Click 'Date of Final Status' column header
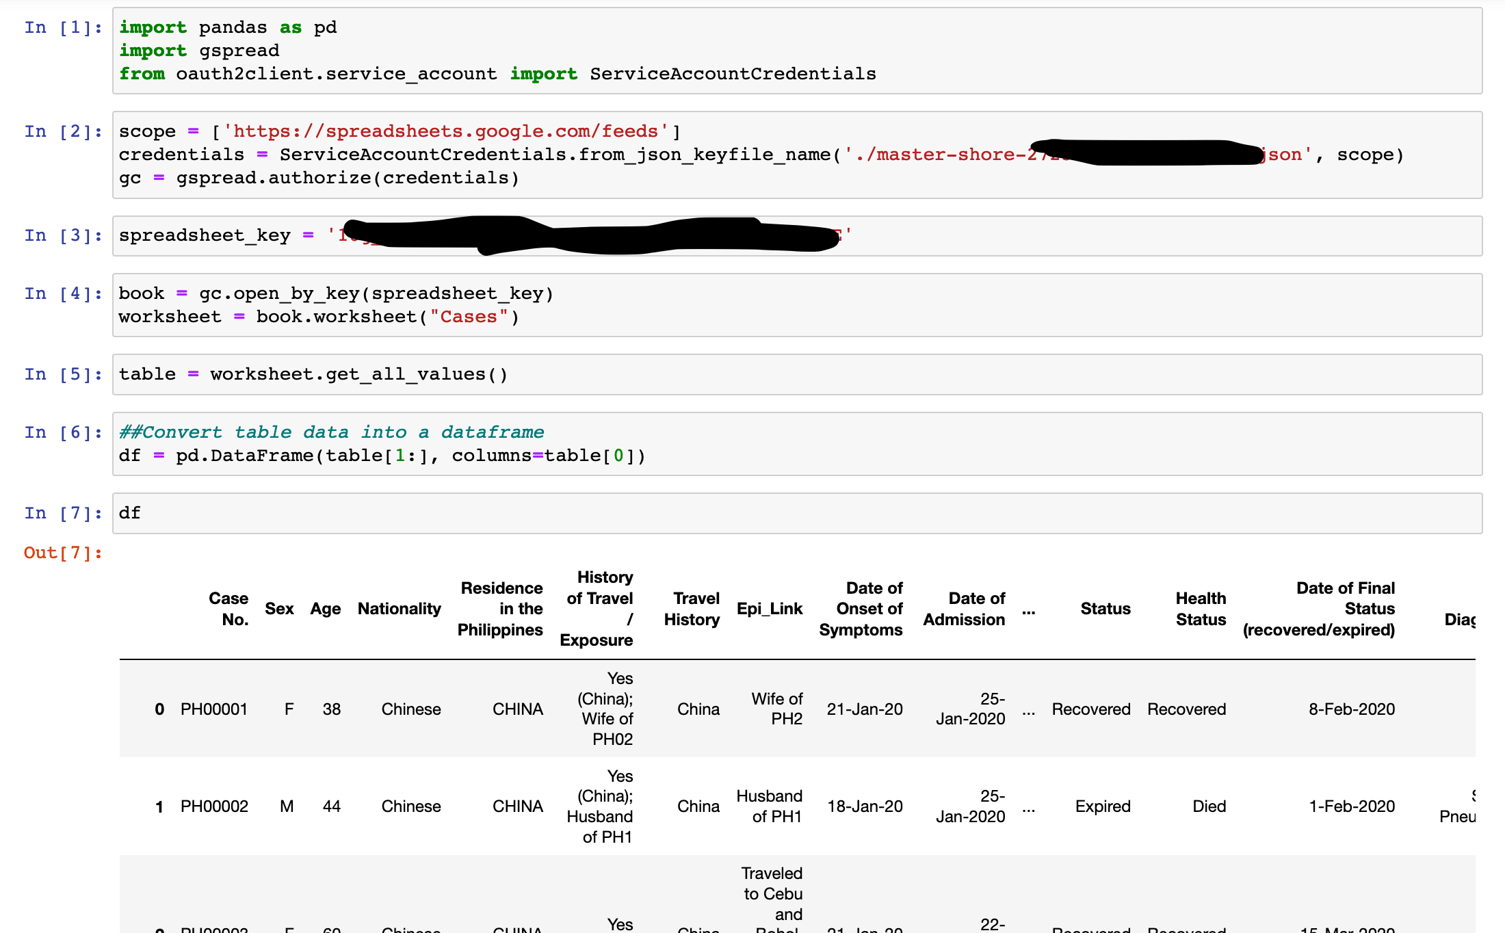Image resolution: width=1505 pixels, height=933 pixels. pos(1319,609)
